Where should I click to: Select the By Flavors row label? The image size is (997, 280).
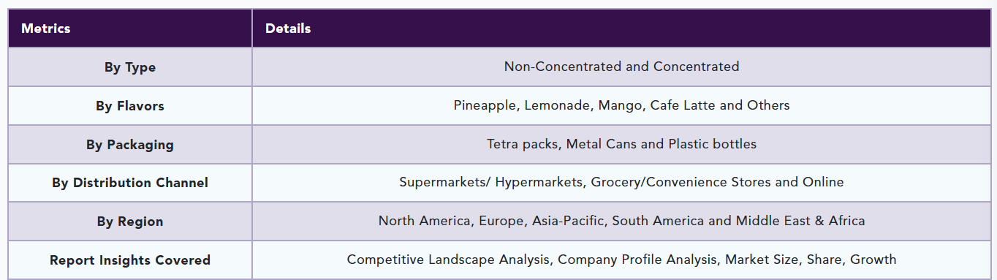click(x=130, y=106)
